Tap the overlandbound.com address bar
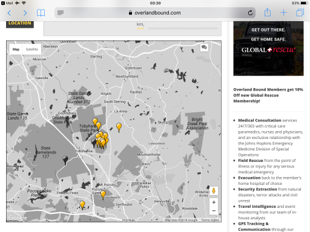Screen dimensions: 310x232 pos(155,13)
